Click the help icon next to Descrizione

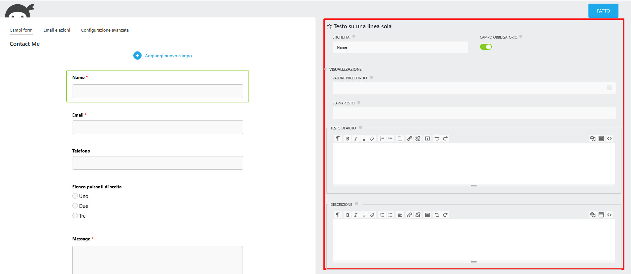click(356, 204)
